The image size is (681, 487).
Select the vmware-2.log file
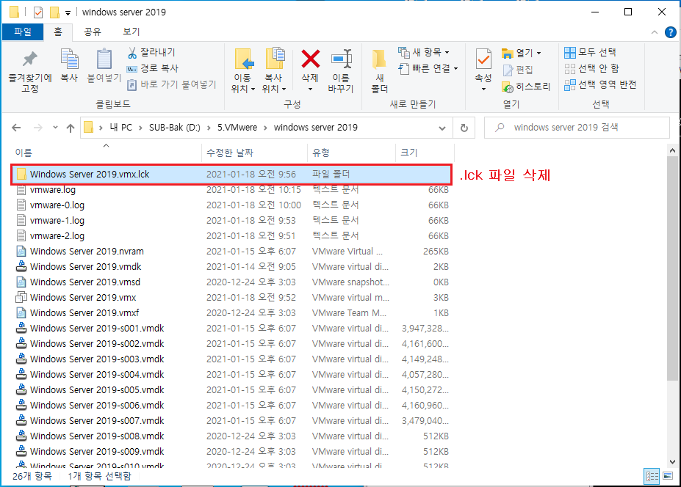(x=231, y=236)
